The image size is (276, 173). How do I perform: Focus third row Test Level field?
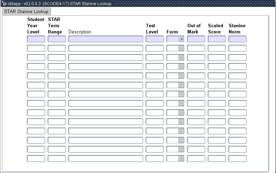point(155,58)
